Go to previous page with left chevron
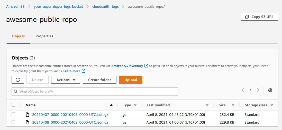282x130 pixels. click(243, 90)
